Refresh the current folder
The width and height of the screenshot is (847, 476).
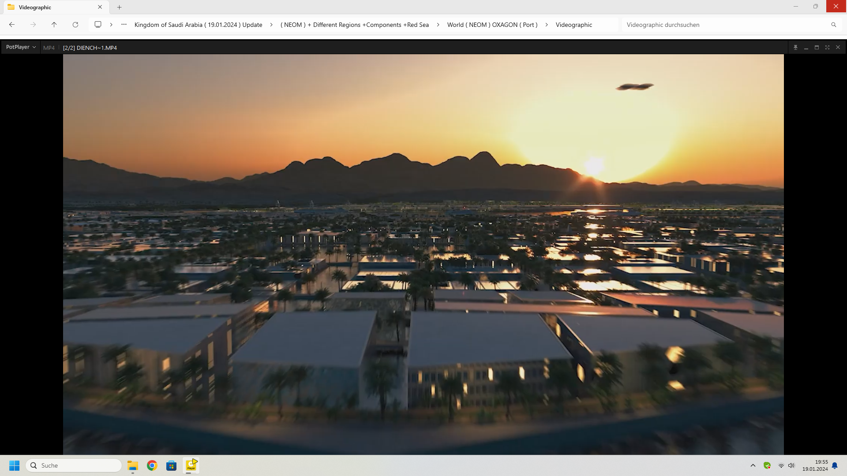point(75,25)
